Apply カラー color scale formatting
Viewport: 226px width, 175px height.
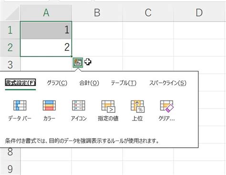coord(49,110)
